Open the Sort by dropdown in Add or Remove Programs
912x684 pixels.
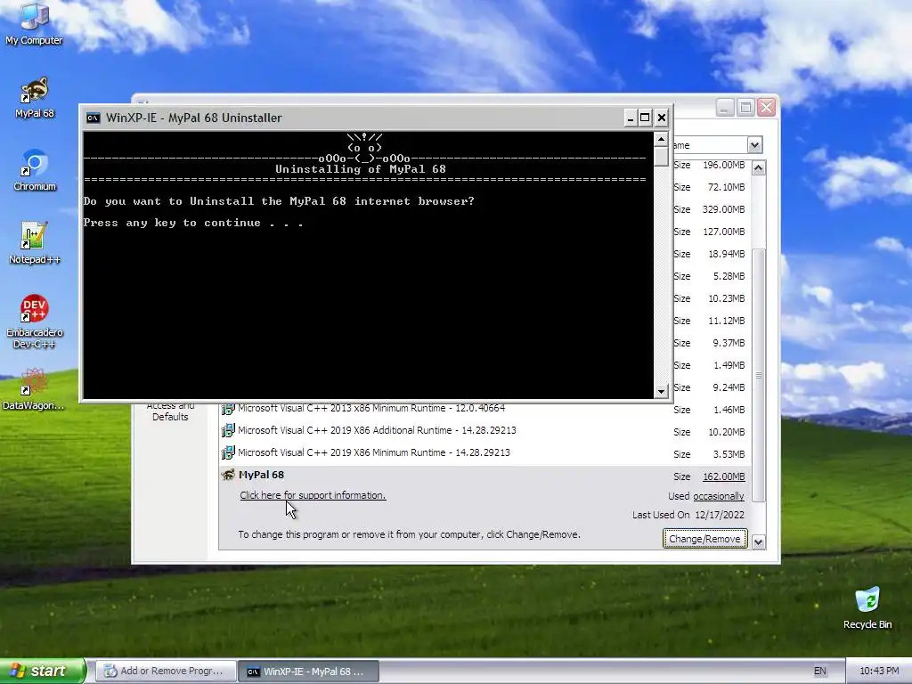754,145
